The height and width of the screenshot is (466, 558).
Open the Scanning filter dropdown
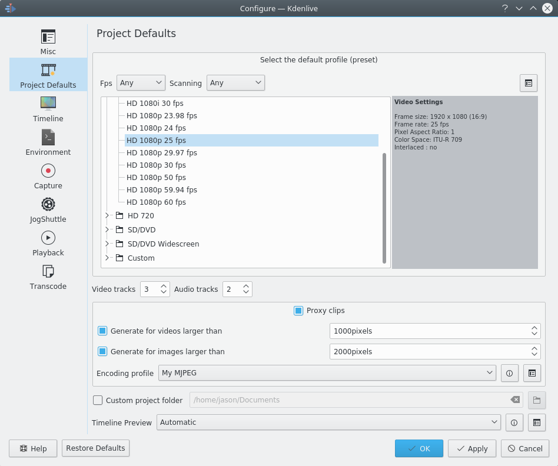pyautogui.click(x=235, y=83)
